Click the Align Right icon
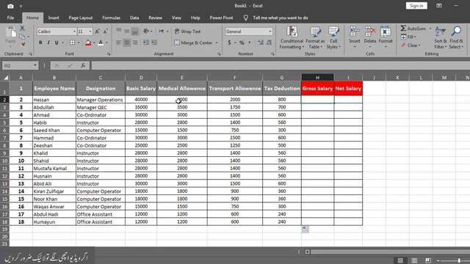470x264 pixels. point(135,43)
